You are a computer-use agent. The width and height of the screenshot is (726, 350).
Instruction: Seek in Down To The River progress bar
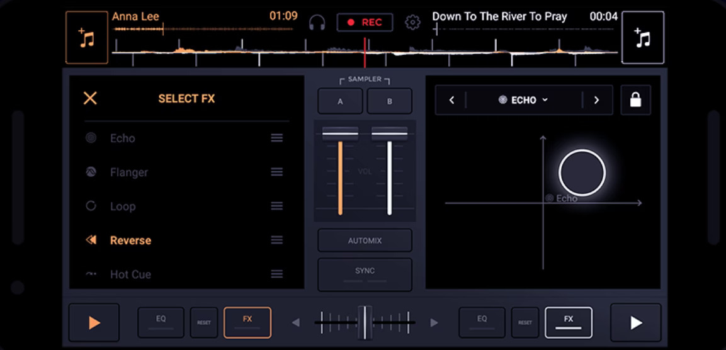point(524,29)
